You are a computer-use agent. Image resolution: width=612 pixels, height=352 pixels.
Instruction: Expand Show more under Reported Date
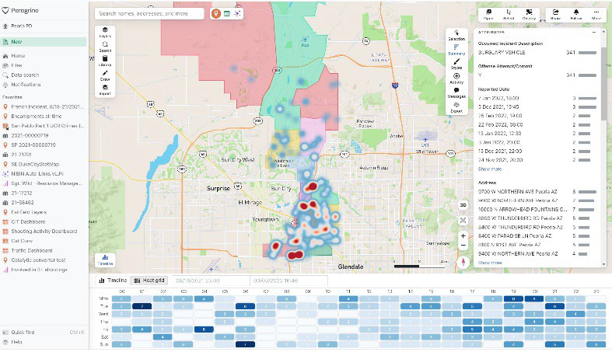tap(489, 169)
